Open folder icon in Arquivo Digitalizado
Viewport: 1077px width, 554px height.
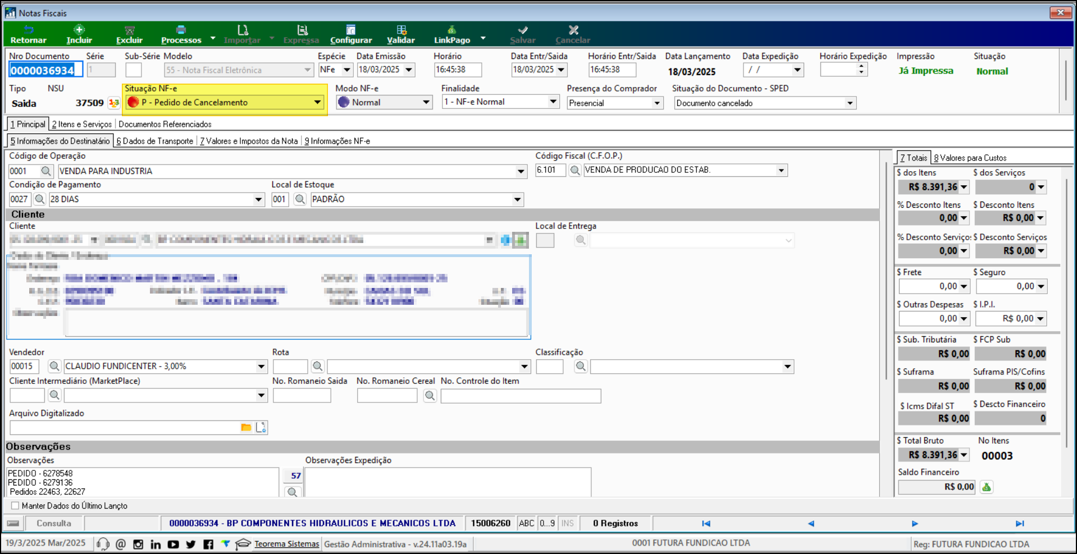[x=246, y=428]
